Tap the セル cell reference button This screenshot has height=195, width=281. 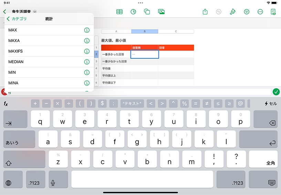coord(270,104)
